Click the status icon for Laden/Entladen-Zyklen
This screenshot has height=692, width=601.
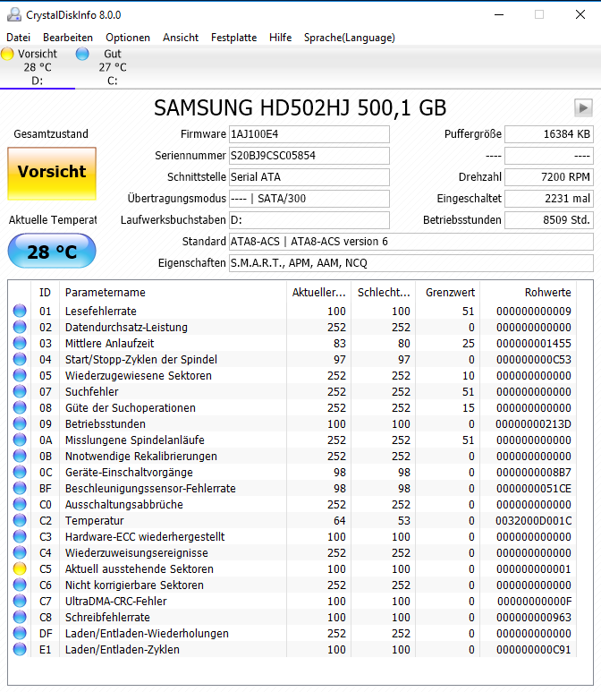20,649
